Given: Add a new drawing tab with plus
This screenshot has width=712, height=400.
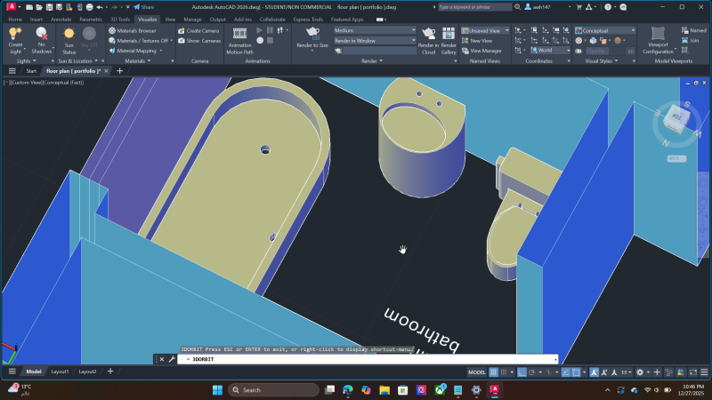Looking at the screenshot, I should coord(119,71).
